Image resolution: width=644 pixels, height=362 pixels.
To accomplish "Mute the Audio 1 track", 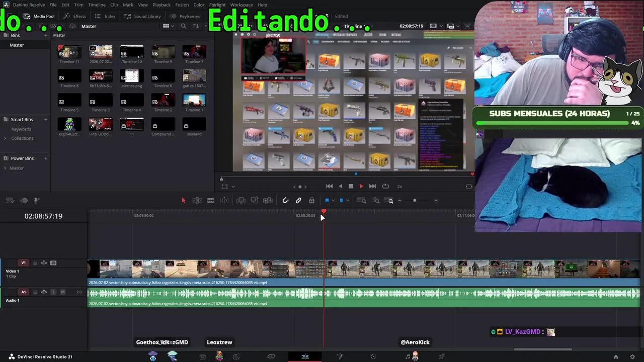I will pyautogui.click(x=62, y=292).
